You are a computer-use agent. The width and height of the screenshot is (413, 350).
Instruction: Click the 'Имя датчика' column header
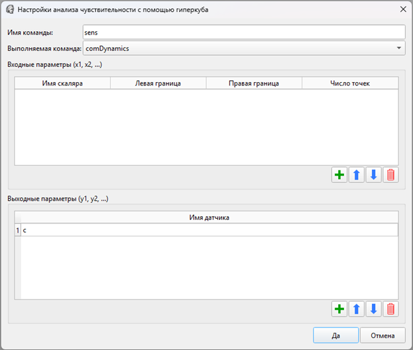click(x=209, y=217)
